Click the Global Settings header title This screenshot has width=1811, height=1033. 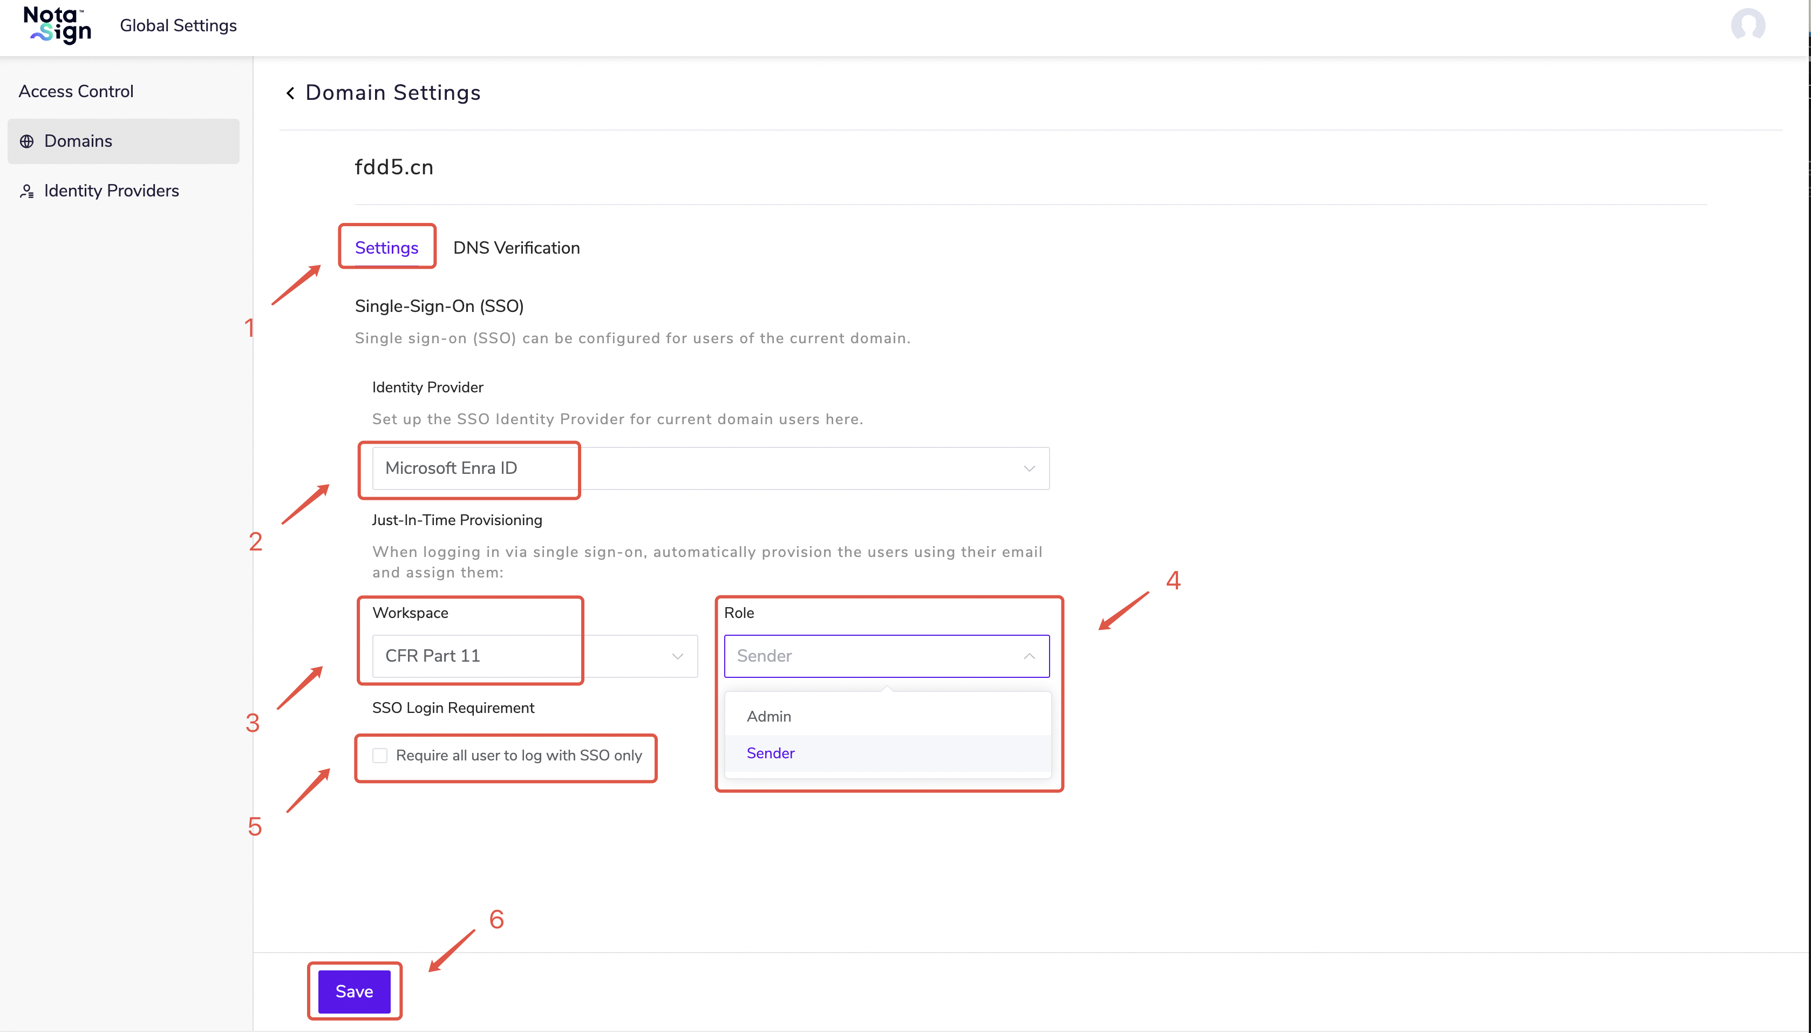pyautogui.click(x=178, y=25)
